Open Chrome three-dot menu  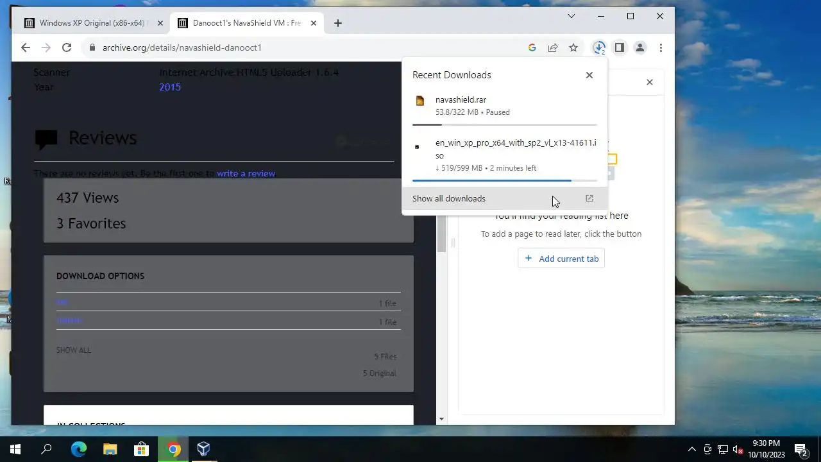click(661, 47)
